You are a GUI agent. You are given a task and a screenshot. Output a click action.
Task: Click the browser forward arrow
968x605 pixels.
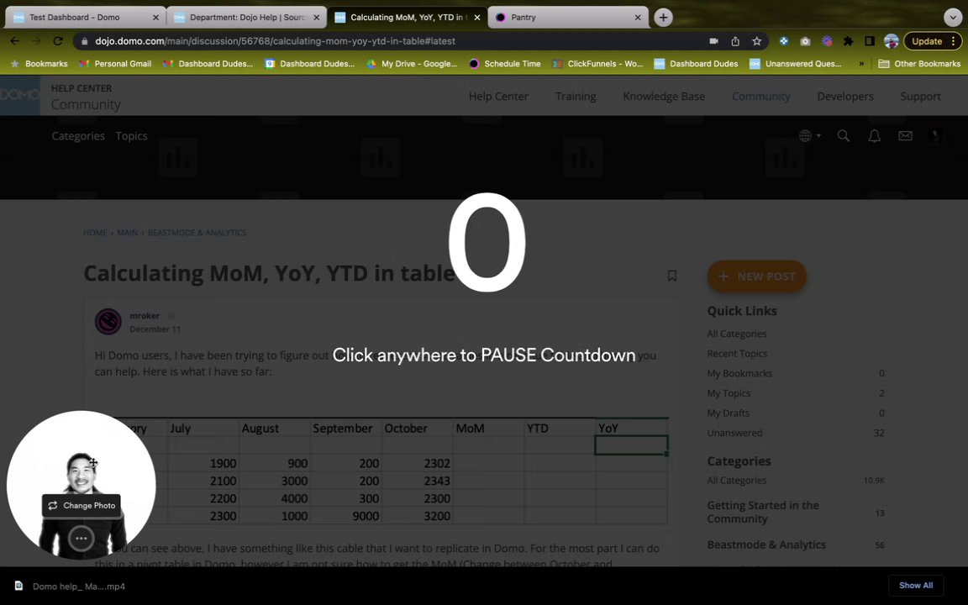[36, 40]
